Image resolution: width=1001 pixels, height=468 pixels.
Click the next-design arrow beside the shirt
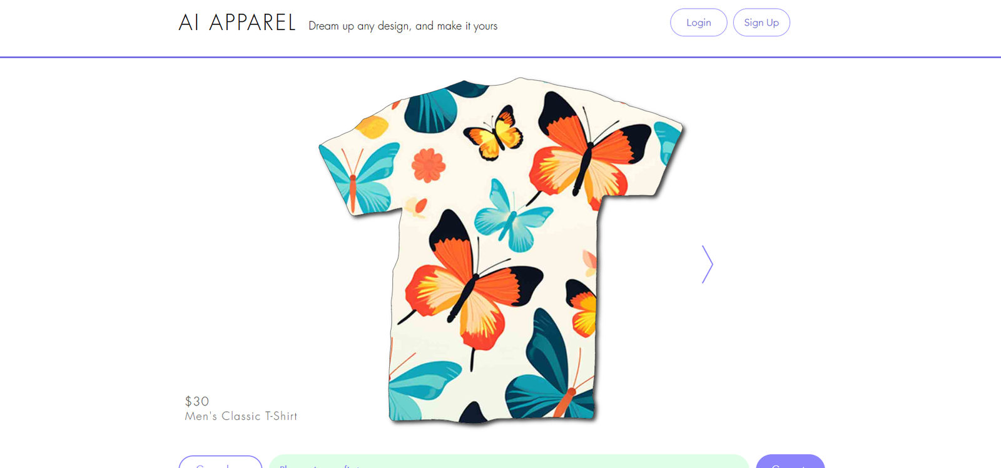click(x=708, y=264)
